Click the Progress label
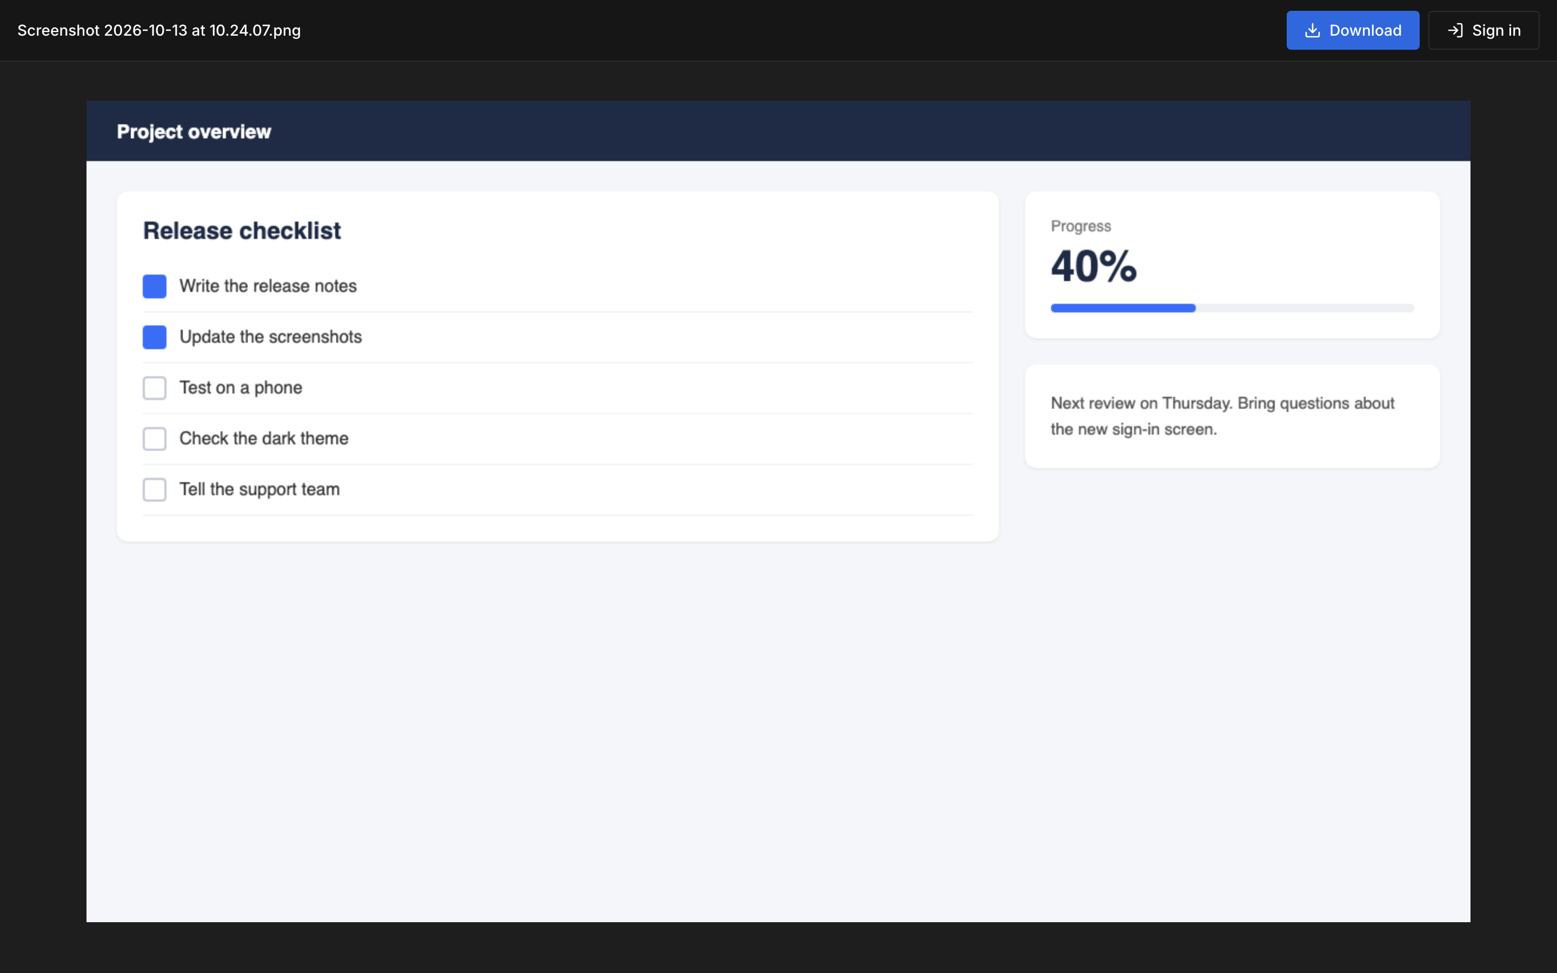Screen dimensions: 1557x973 pos(1081,226)
